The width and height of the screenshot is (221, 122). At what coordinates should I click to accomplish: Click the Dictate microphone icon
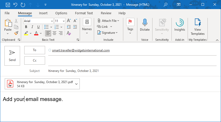pyautogui.click(x=145, y=23)
